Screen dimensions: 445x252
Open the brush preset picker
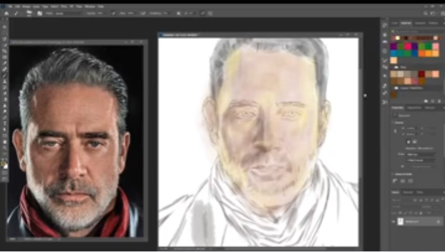(x=29, y=13)
